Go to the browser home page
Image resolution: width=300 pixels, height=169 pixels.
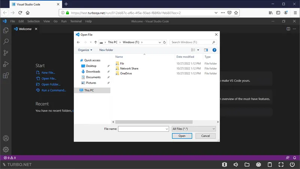[x=28, y=13]
